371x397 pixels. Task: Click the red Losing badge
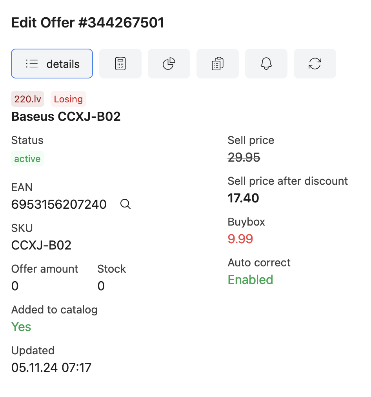click(68, 99)
